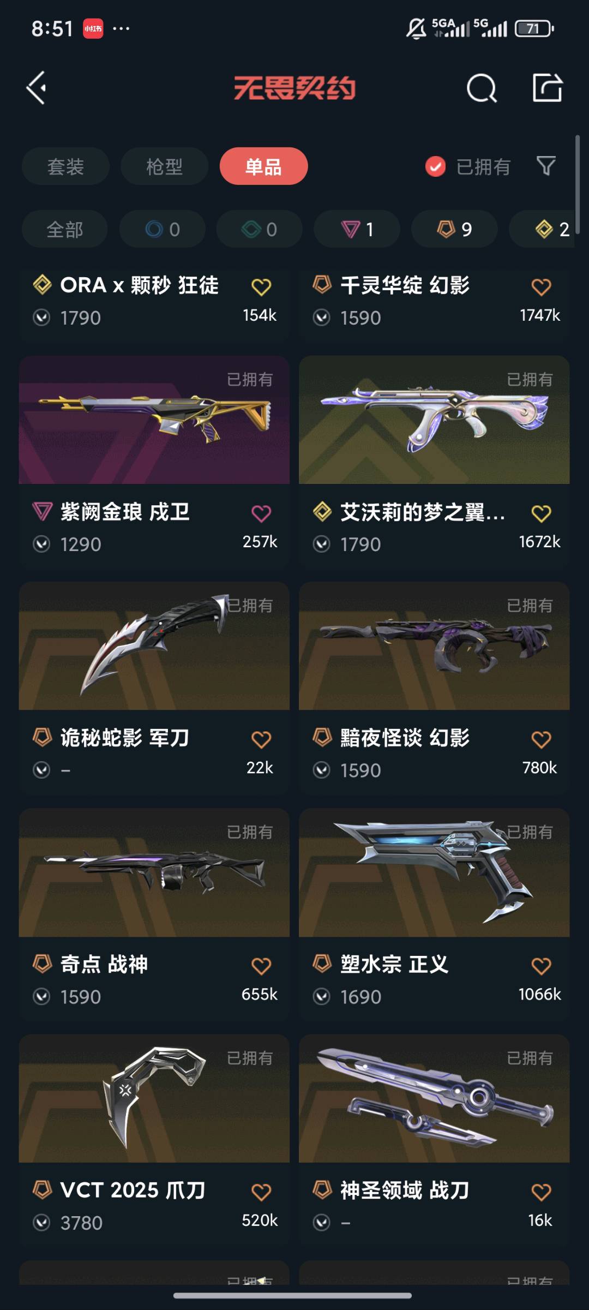Screen dimensions: 589x1310
Task: Select the purple tier filter showing 1
Action: point(357,229)
